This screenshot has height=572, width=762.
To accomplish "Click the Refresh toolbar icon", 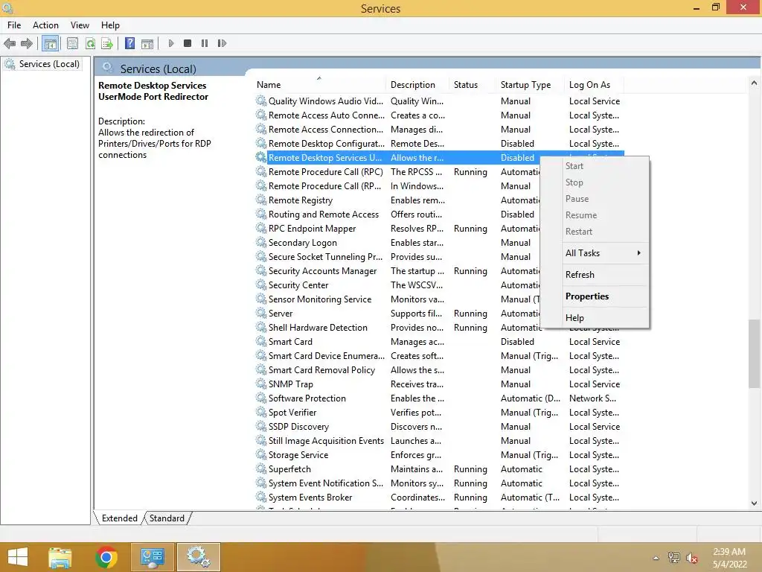I will [x=90, y=43].
